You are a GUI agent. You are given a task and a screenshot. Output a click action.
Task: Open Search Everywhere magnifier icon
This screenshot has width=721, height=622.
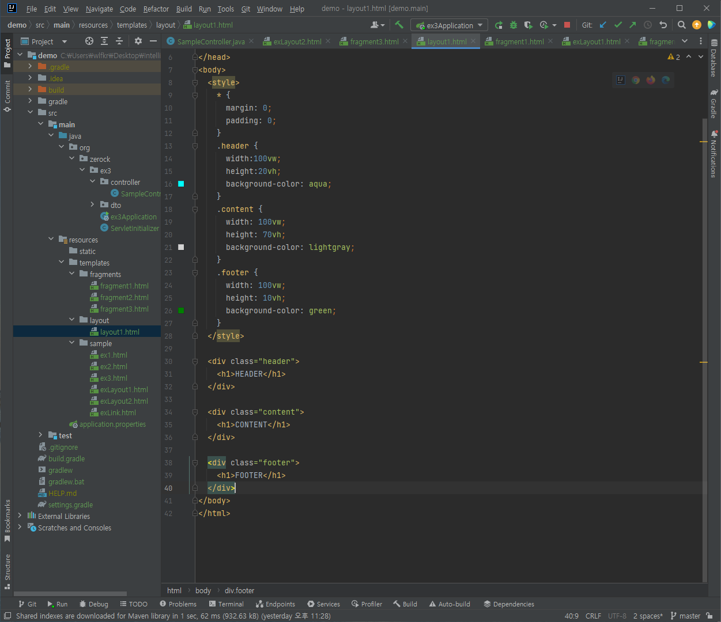pyautogui.click(x=682, y=25)
